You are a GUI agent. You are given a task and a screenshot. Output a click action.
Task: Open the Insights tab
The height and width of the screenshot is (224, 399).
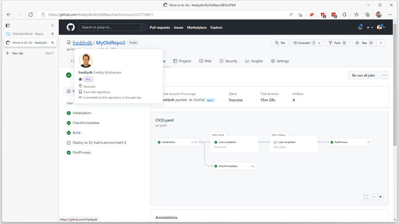(254, 61)
